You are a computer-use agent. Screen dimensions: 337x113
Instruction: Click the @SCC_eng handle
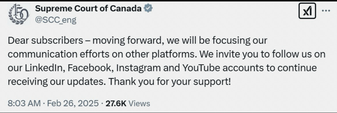pyautogui.click(x=56, y=20)
